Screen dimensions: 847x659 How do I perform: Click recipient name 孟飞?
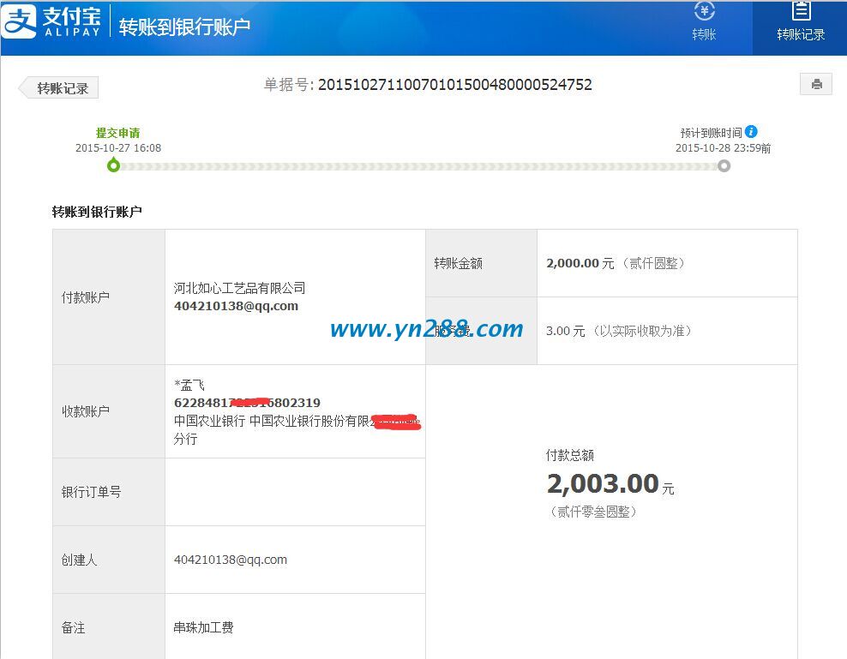(188, 385)
